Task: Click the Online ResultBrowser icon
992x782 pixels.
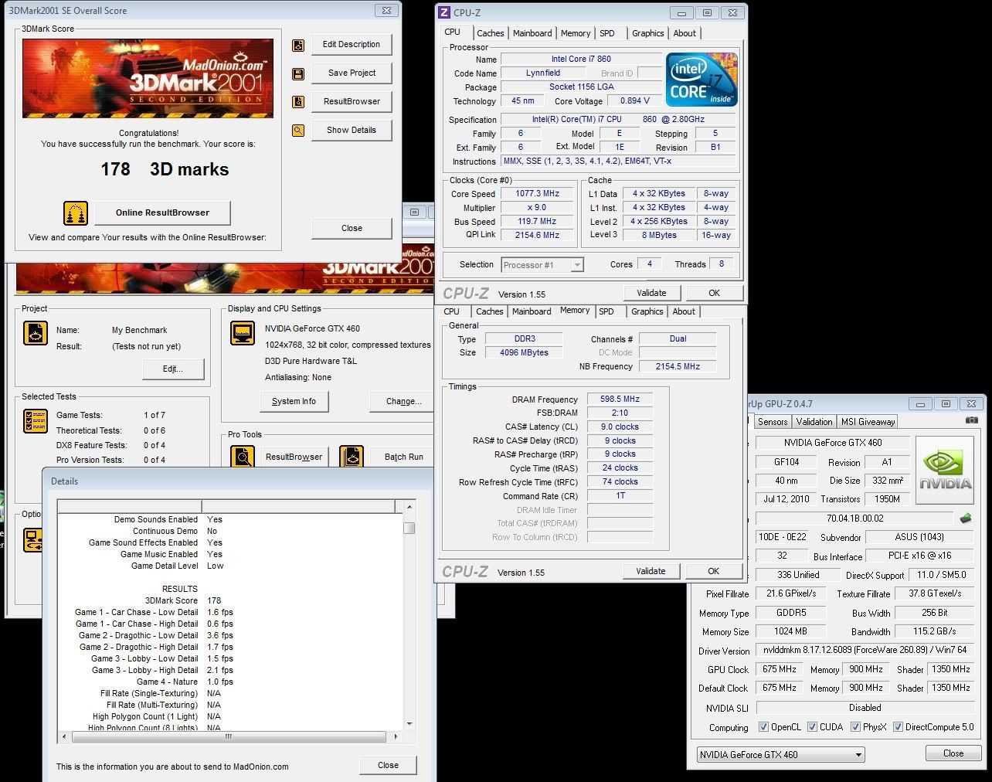Action: [x=75, y=213]
